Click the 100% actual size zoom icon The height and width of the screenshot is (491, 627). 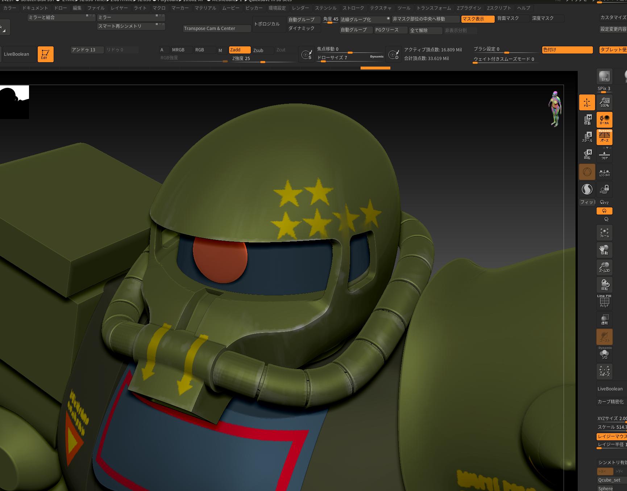coord(604,102)
